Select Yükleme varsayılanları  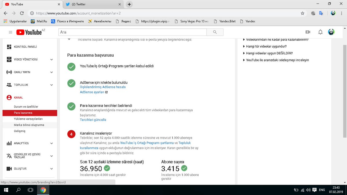[28, 119]
